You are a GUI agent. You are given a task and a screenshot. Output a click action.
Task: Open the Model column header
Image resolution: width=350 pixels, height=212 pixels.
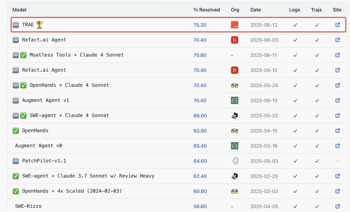coord(19,10)
